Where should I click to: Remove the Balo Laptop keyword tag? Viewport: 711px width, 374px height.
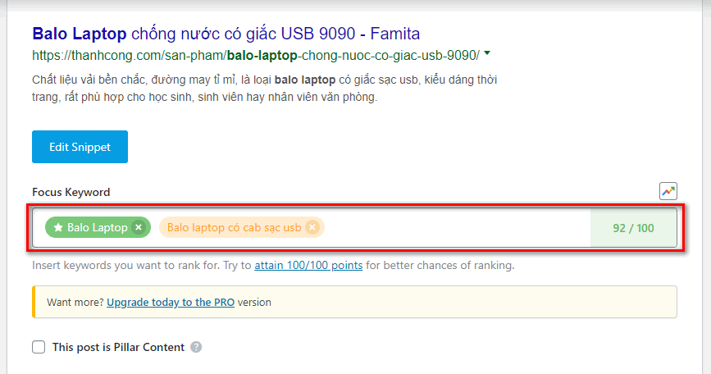tap(139, 227)
